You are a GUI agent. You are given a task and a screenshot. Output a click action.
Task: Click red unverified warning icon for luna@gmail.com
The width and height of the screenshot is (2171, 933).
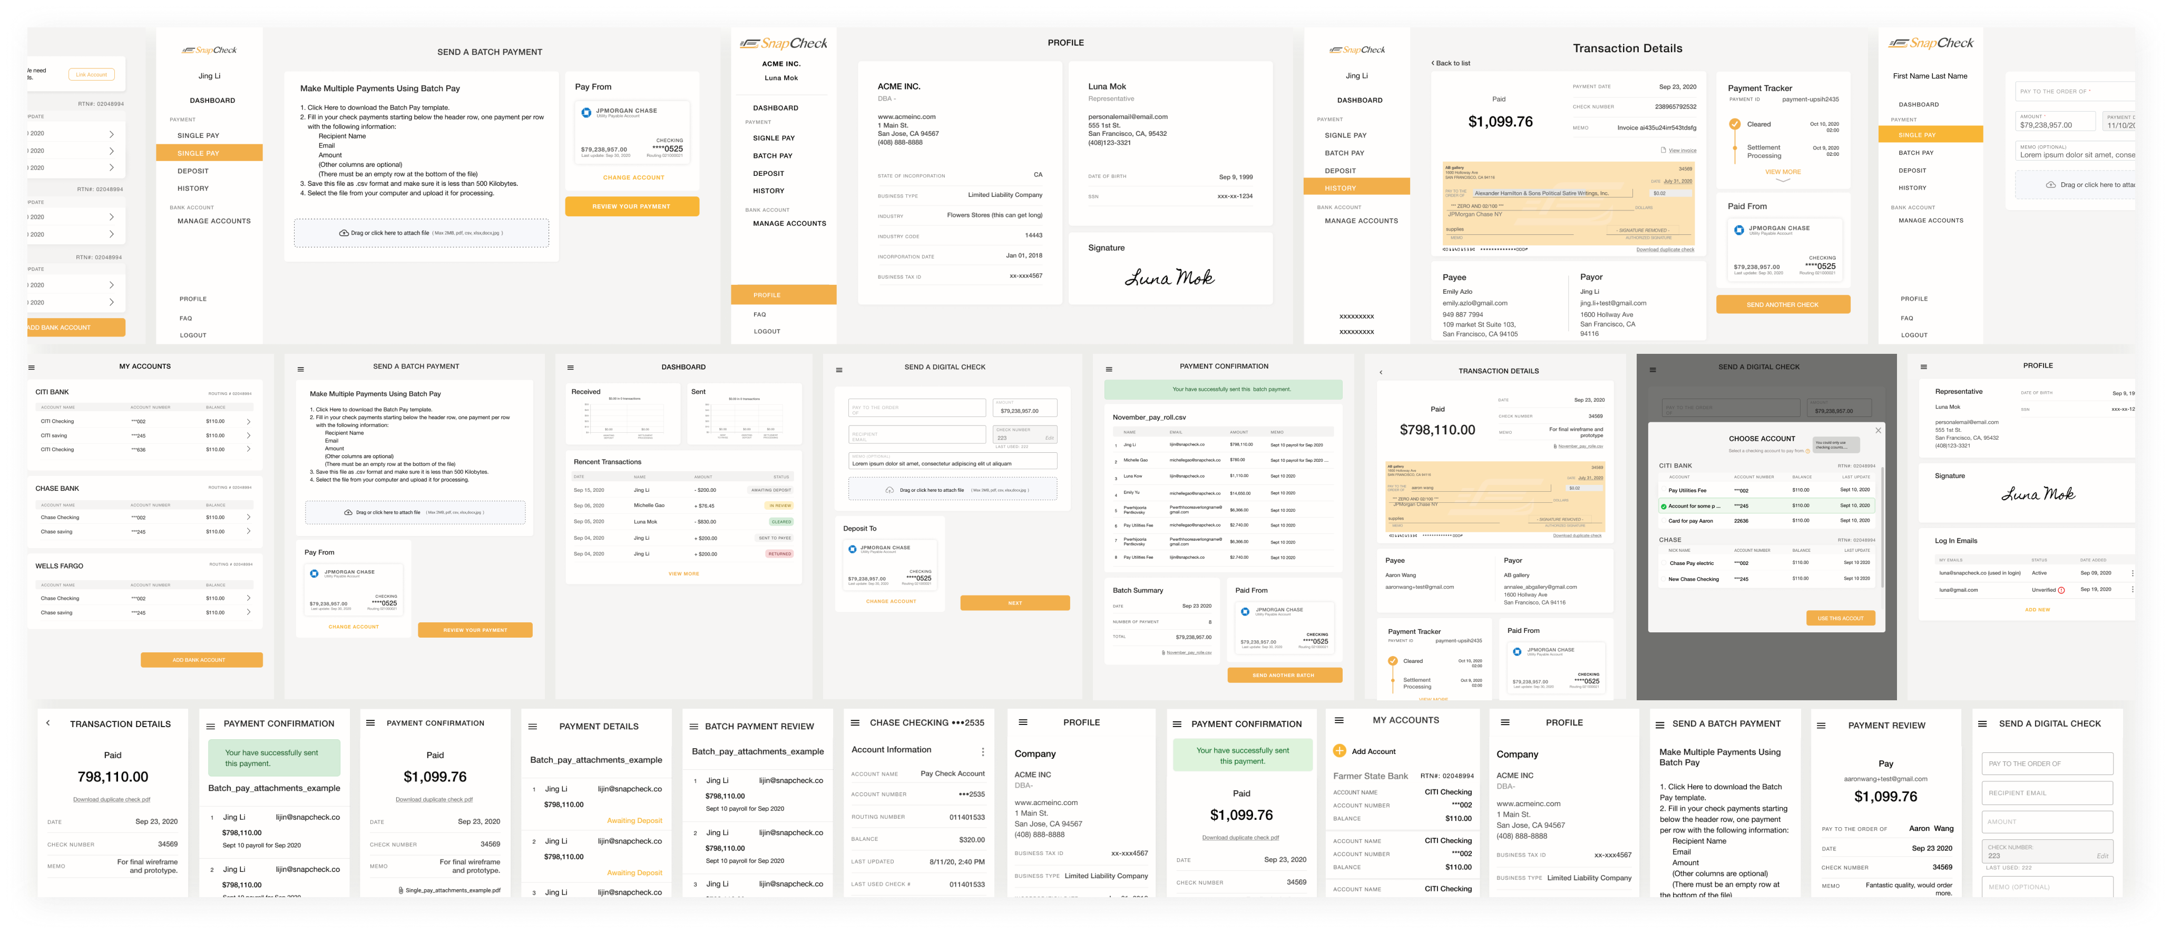tap(2061, 590)
